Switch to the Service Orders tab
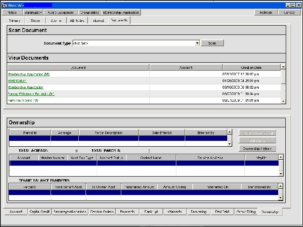 point(102,212)
